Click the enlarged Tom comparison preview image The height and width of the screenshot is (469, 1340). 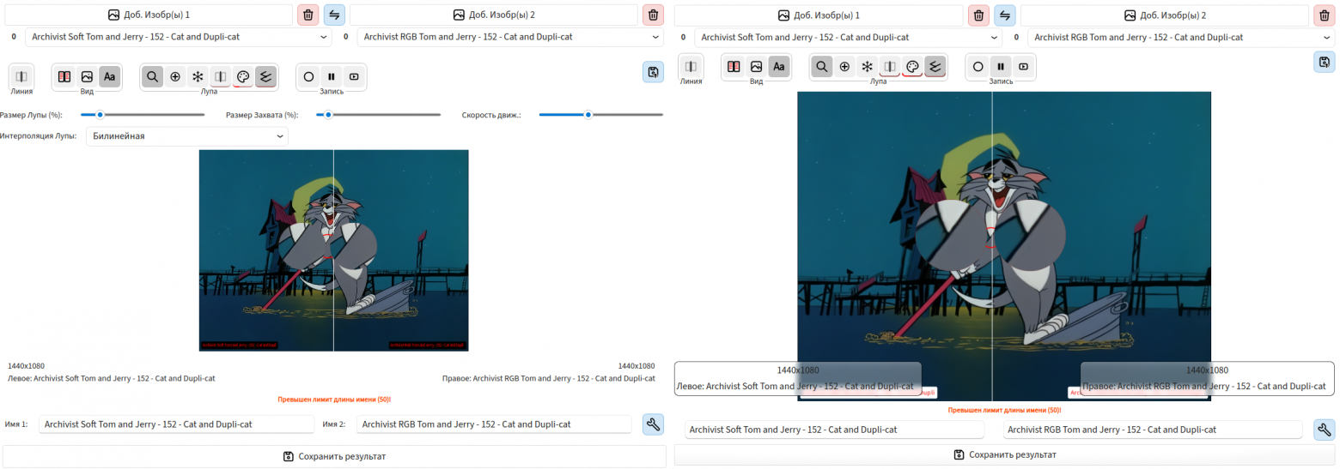[x=1004, y=245]
